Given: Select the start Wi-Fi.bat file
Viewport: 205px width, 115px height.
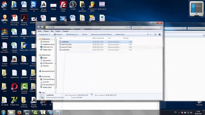Looking at the screenshot, I should tap(95, 44).
